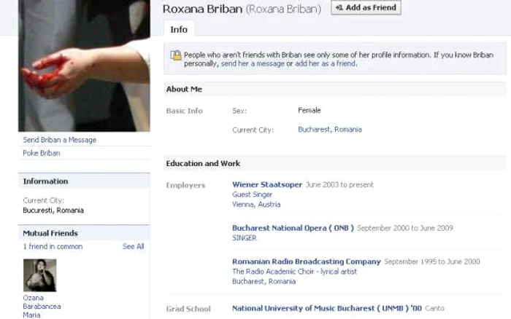The height and width of the screenshot is (319, 511).
Task: Click the privacy lock icon in the notice
Action: (176, 55)
